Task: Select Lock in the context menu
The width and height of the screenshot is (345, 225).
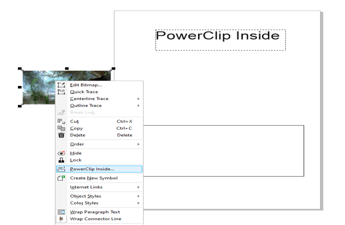Action: (x=99, y=160)
